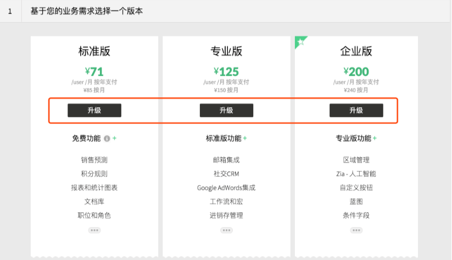The height and width of the screenshot is (260, 452).
Task: Open the ellipsis under 企业版 features
Action: [356, 230]
